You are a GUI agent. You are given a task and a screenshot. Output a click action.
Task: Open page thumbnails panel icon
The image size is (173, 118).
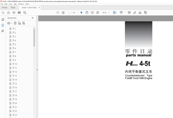(3, 19)
